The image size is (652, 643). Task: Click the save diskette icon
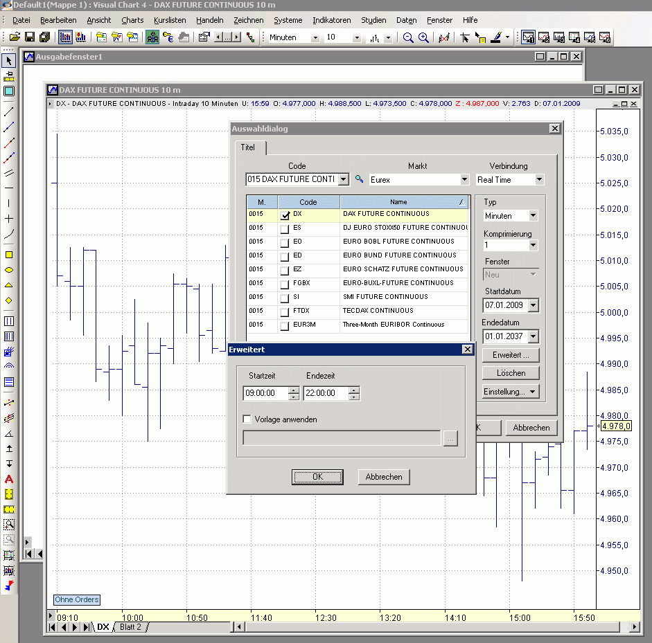click(x=30, y=37)
